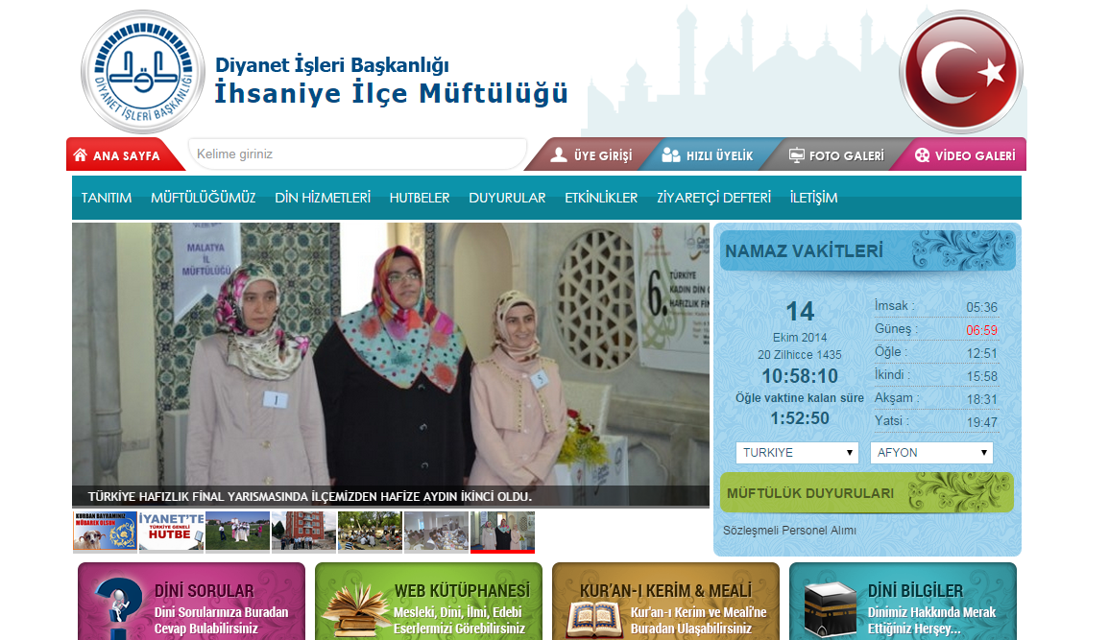Open the Foto Galeri
This screenshot has height=640, width=1109.
point(835,155)
